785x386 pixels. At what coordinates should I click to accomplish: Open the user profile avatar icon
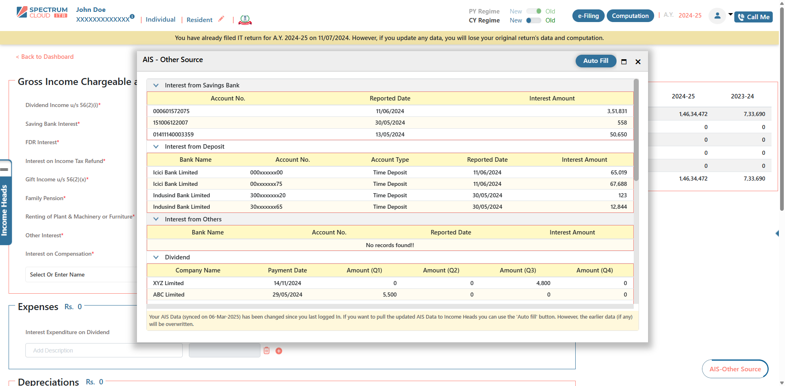coord(717,16)
